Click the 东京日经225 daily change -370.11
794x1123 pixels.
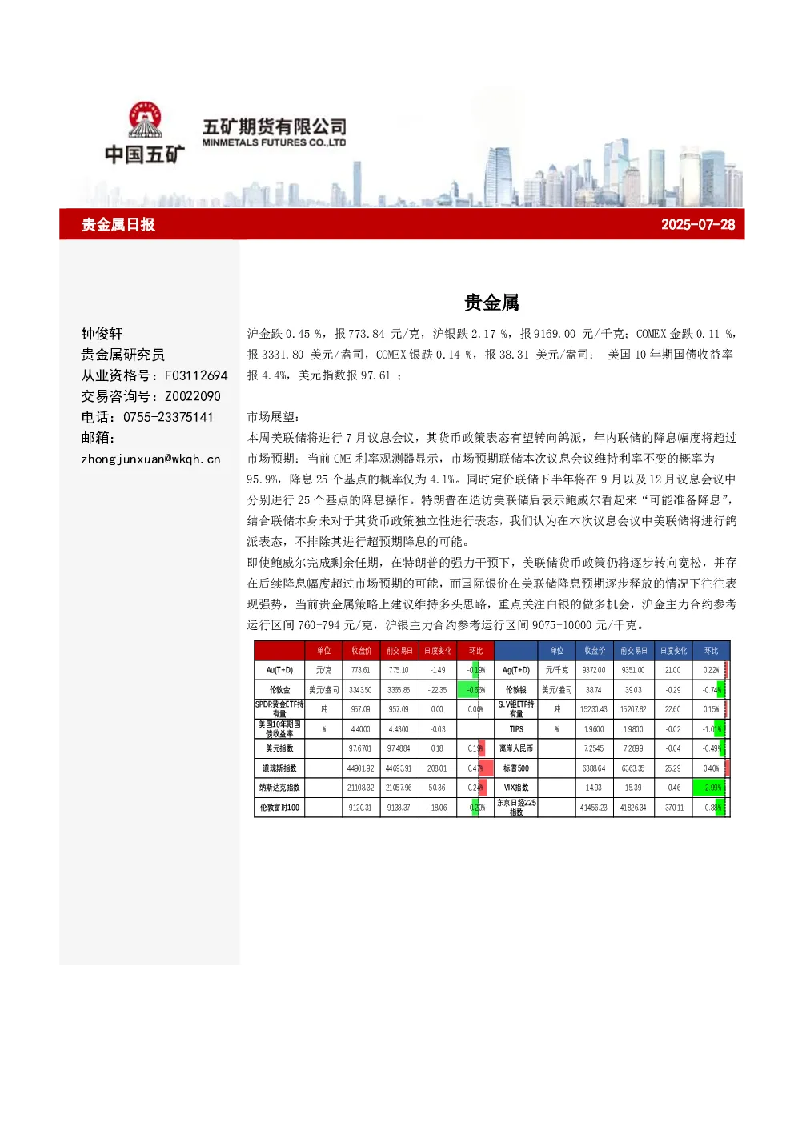coord(673,807)
